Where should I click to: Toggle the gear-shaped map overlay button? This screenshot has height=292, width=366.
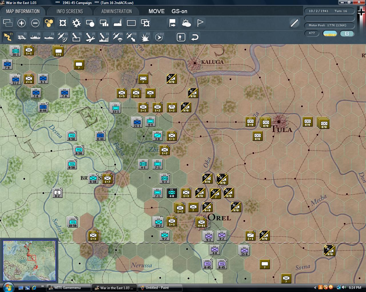pos(76,23)
